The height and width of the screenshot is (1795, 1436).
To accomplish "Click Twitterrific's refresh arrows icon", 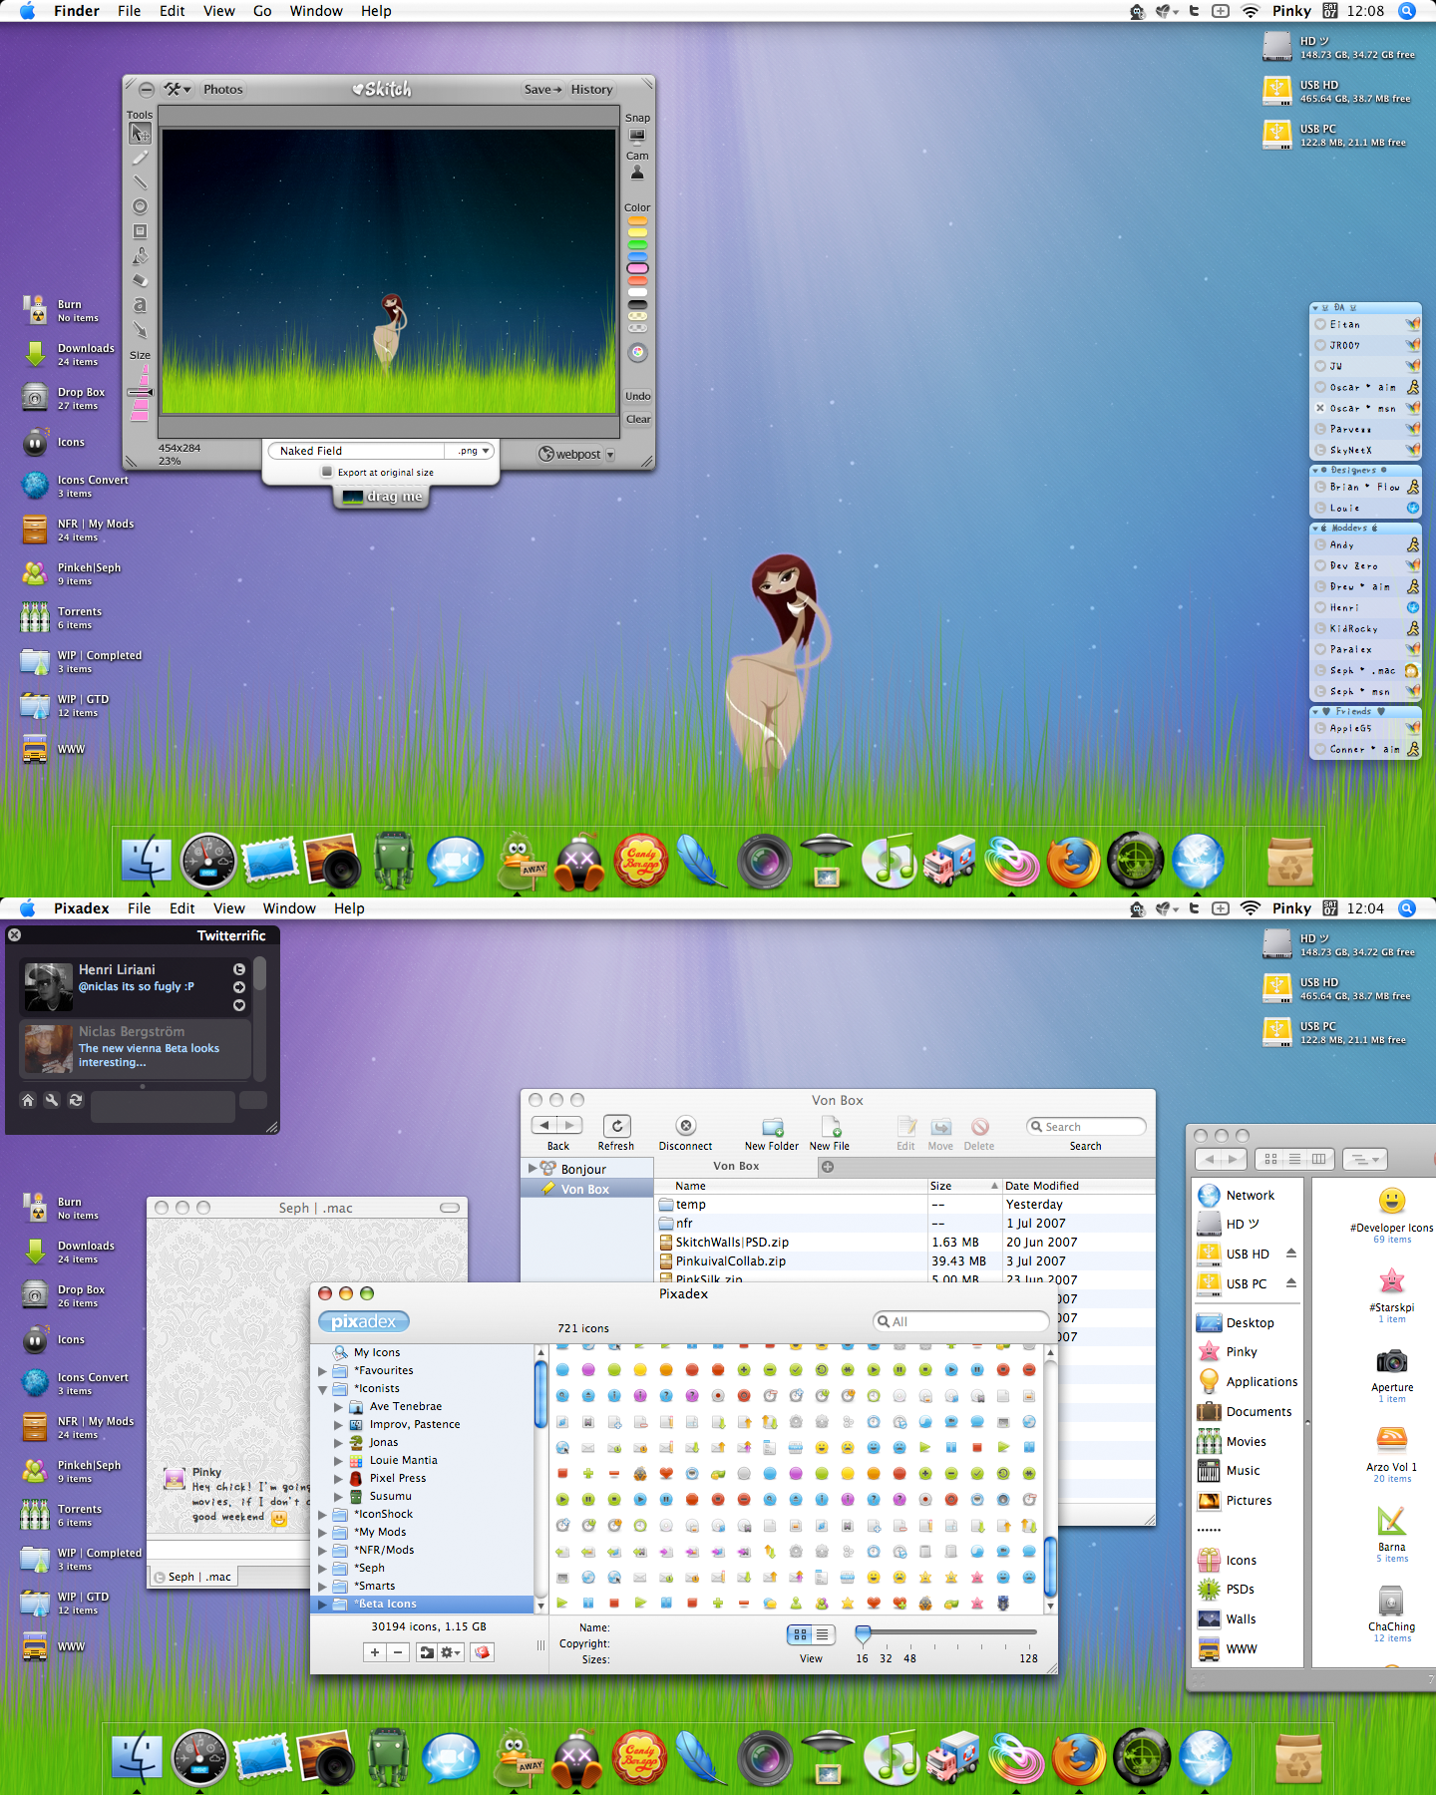I will pyautogui.click(x=76, y=1100).
